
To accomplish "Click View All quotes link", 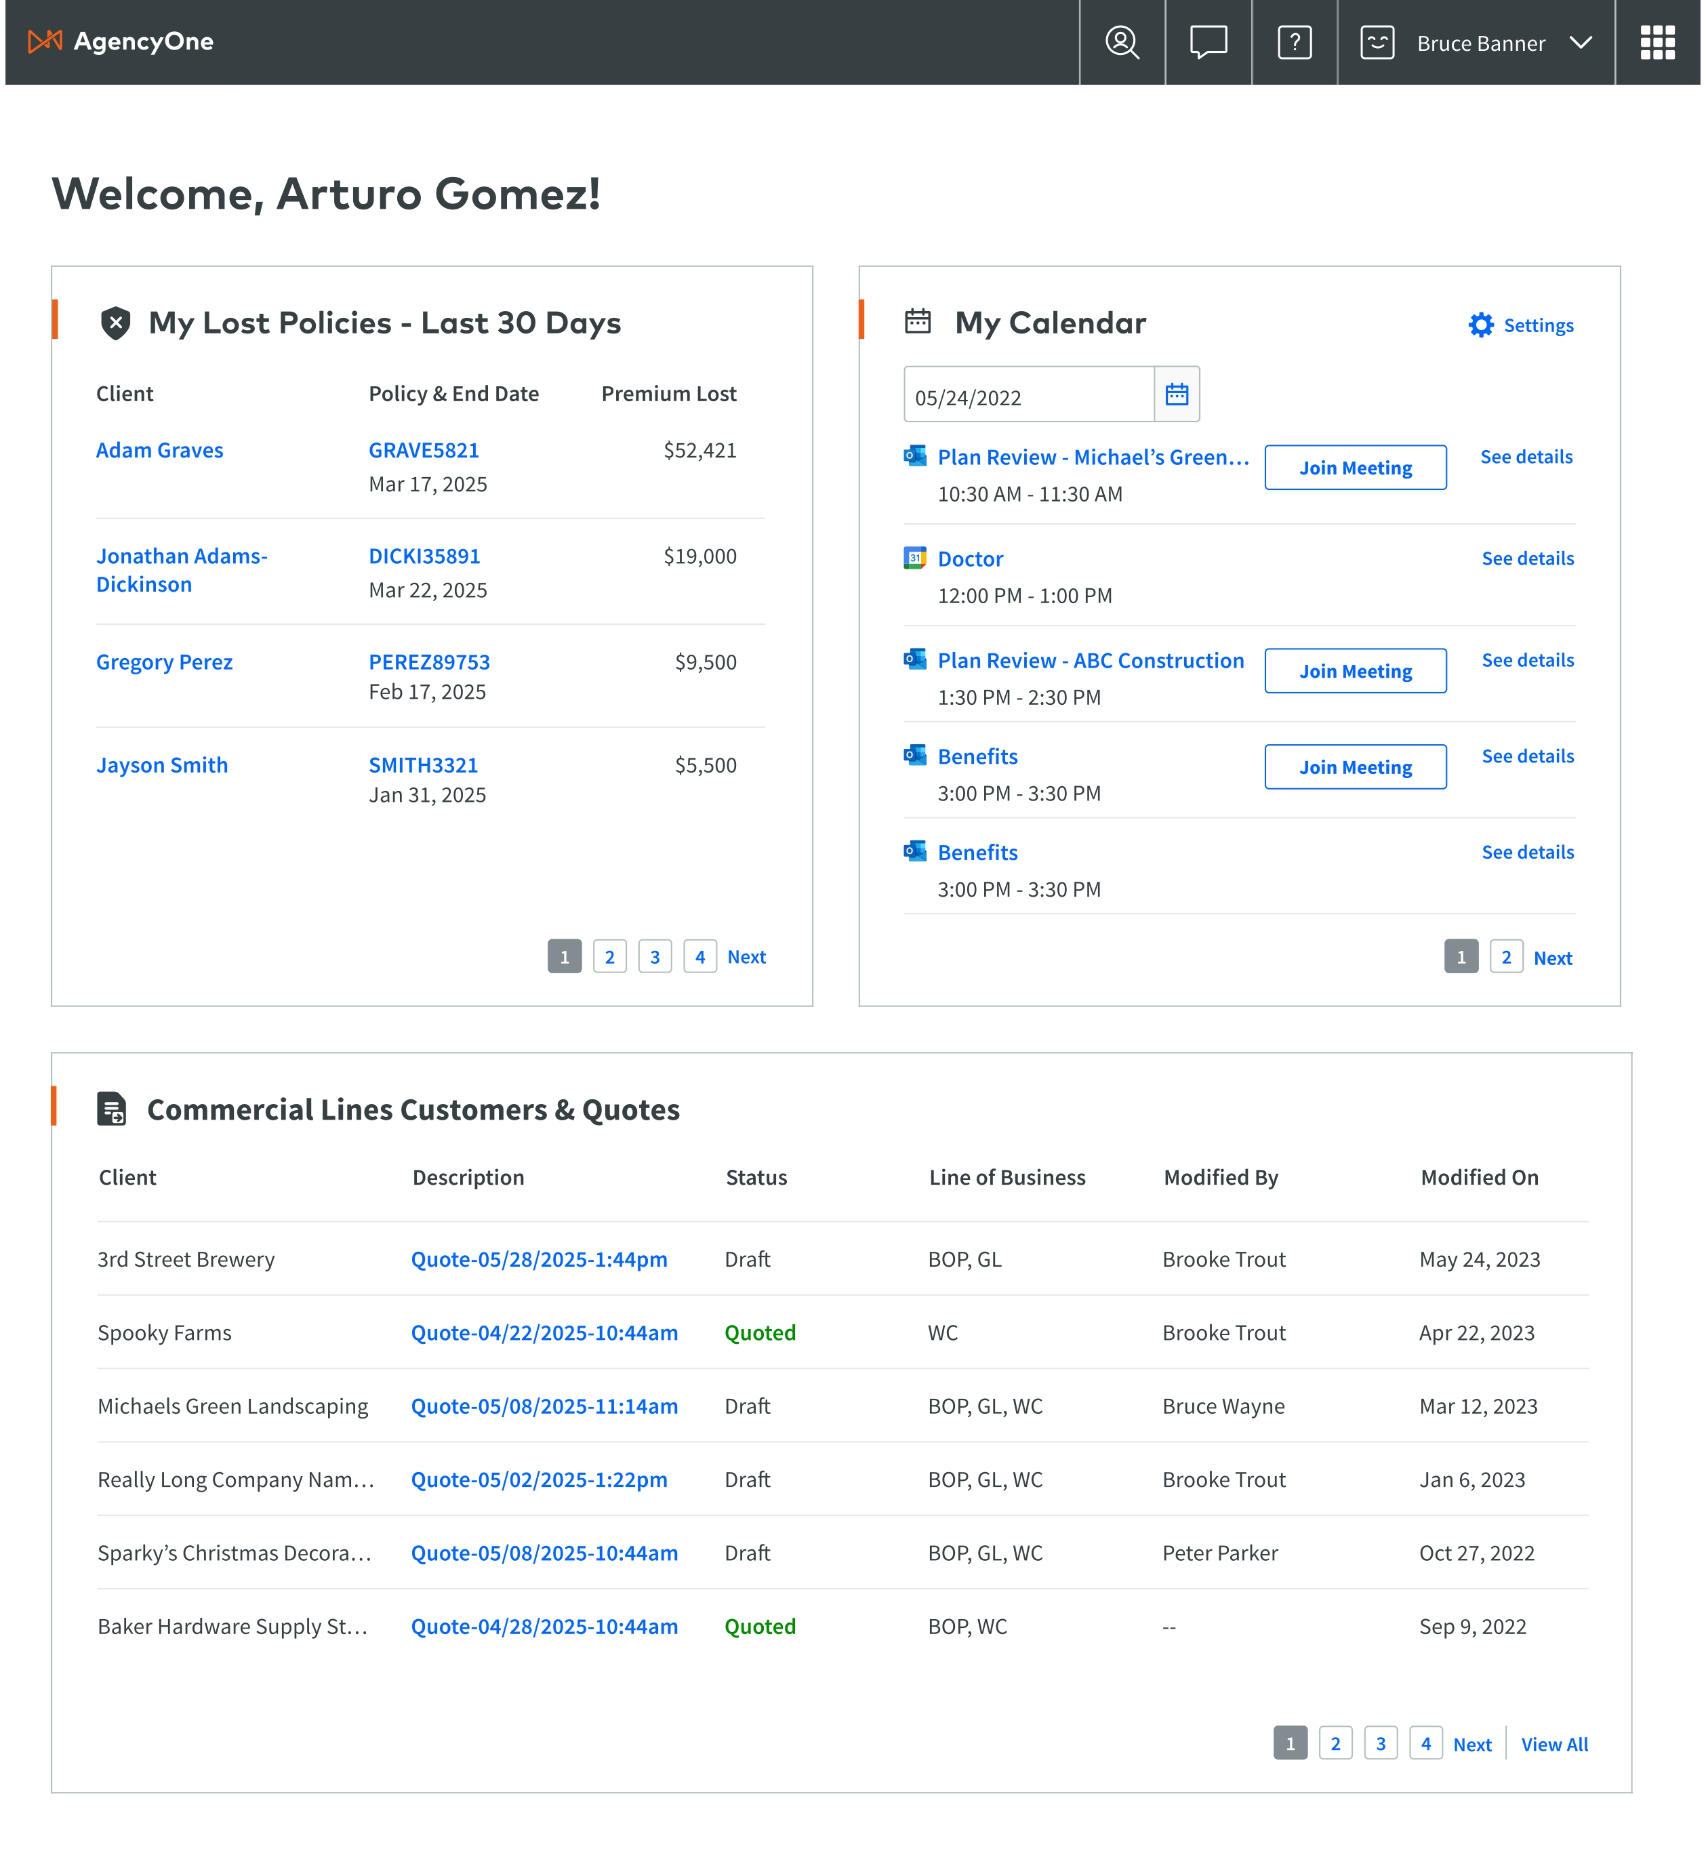I will coord(1553,1744).
